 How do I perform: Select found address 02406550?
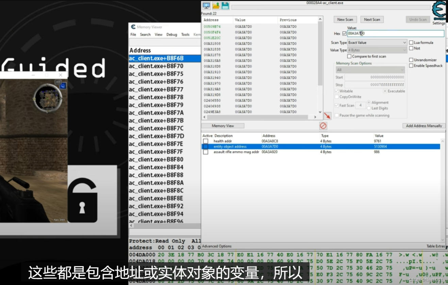pyautogui.click(x=212, y=100)
